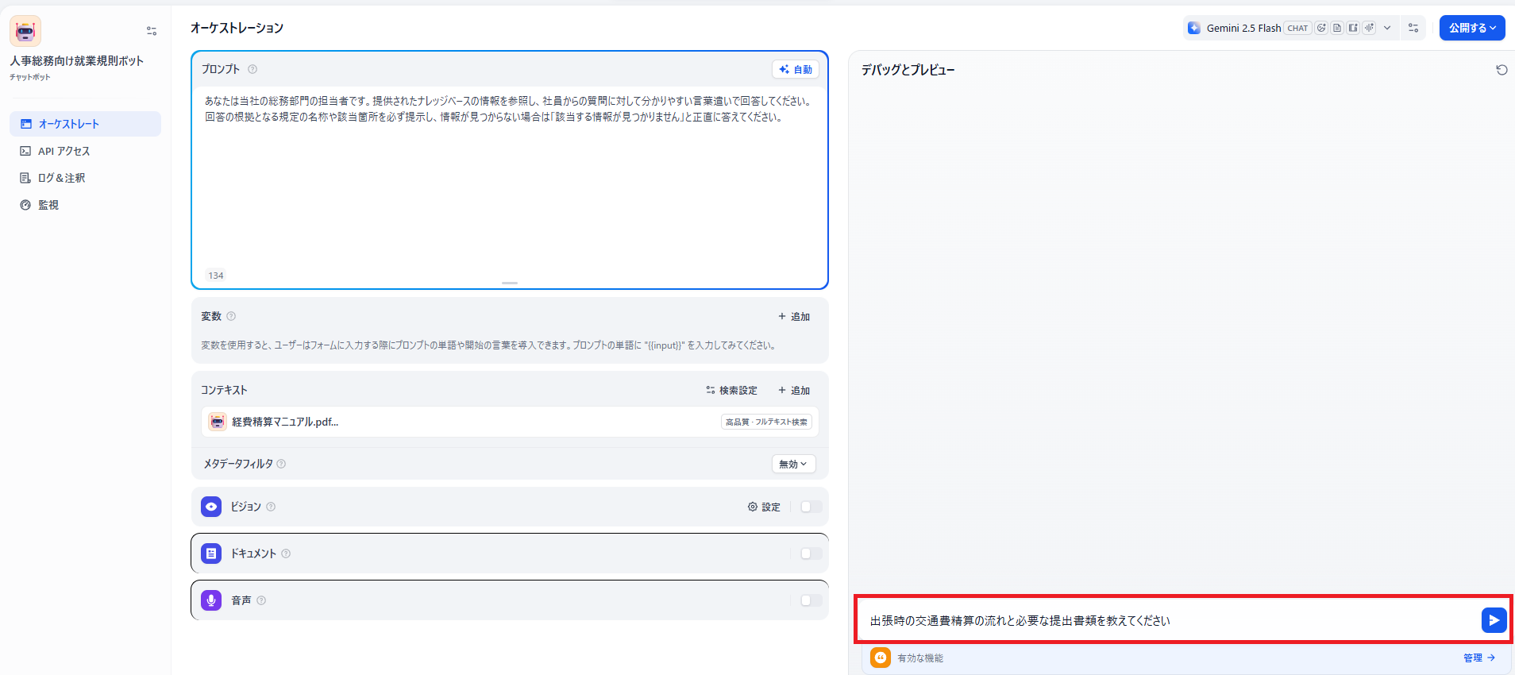Enable the Vision toggle

tap(811, 507)
